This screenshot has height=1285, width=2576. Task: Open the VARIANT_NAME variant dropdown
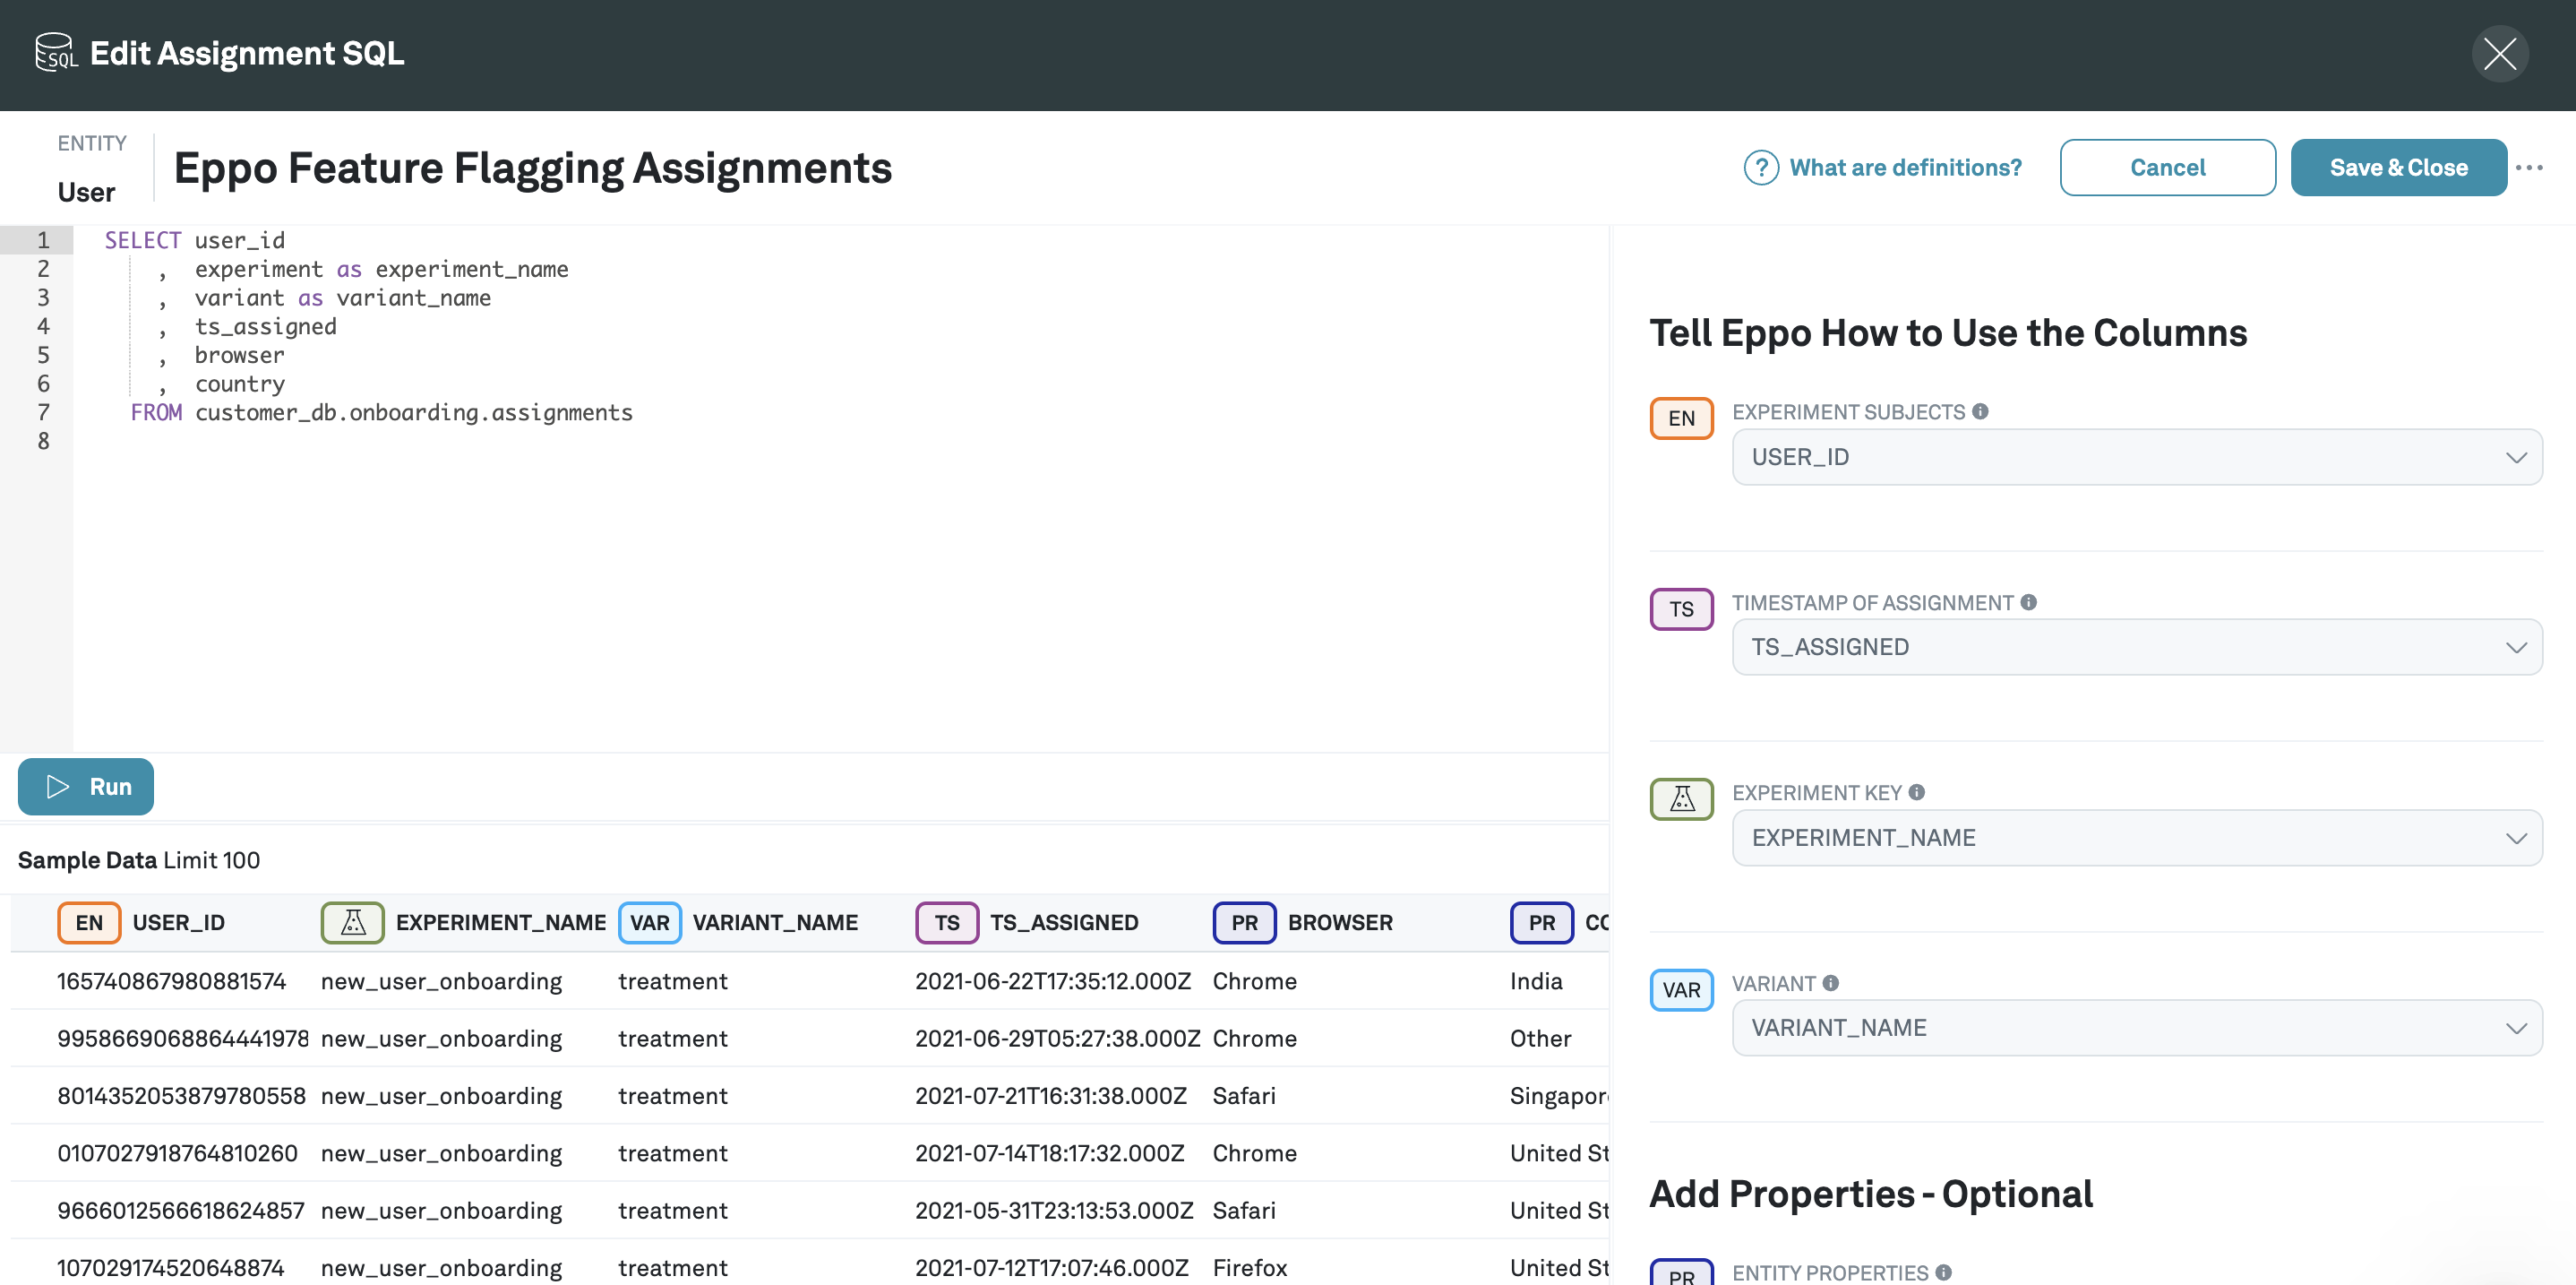pos(2136,1027)
